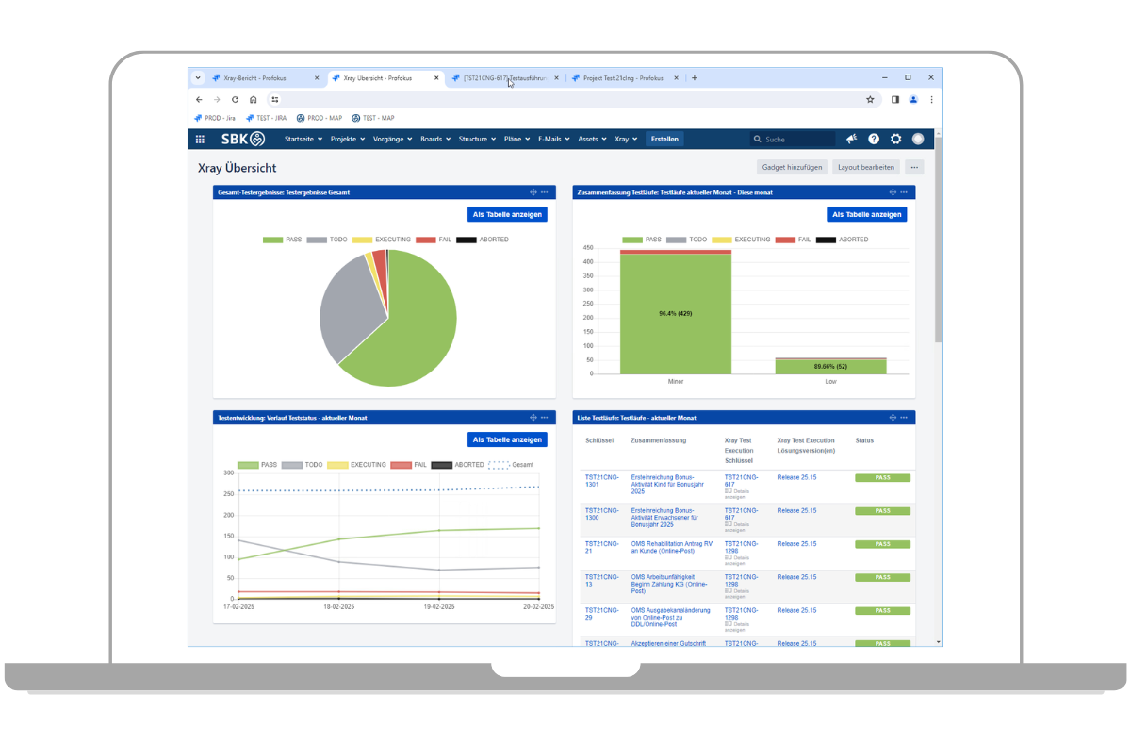The width and height of the screenshot is (1131, 745).
Task: Click the green PASS status badge for TST21CNG-21
Action: pos(882,544)
